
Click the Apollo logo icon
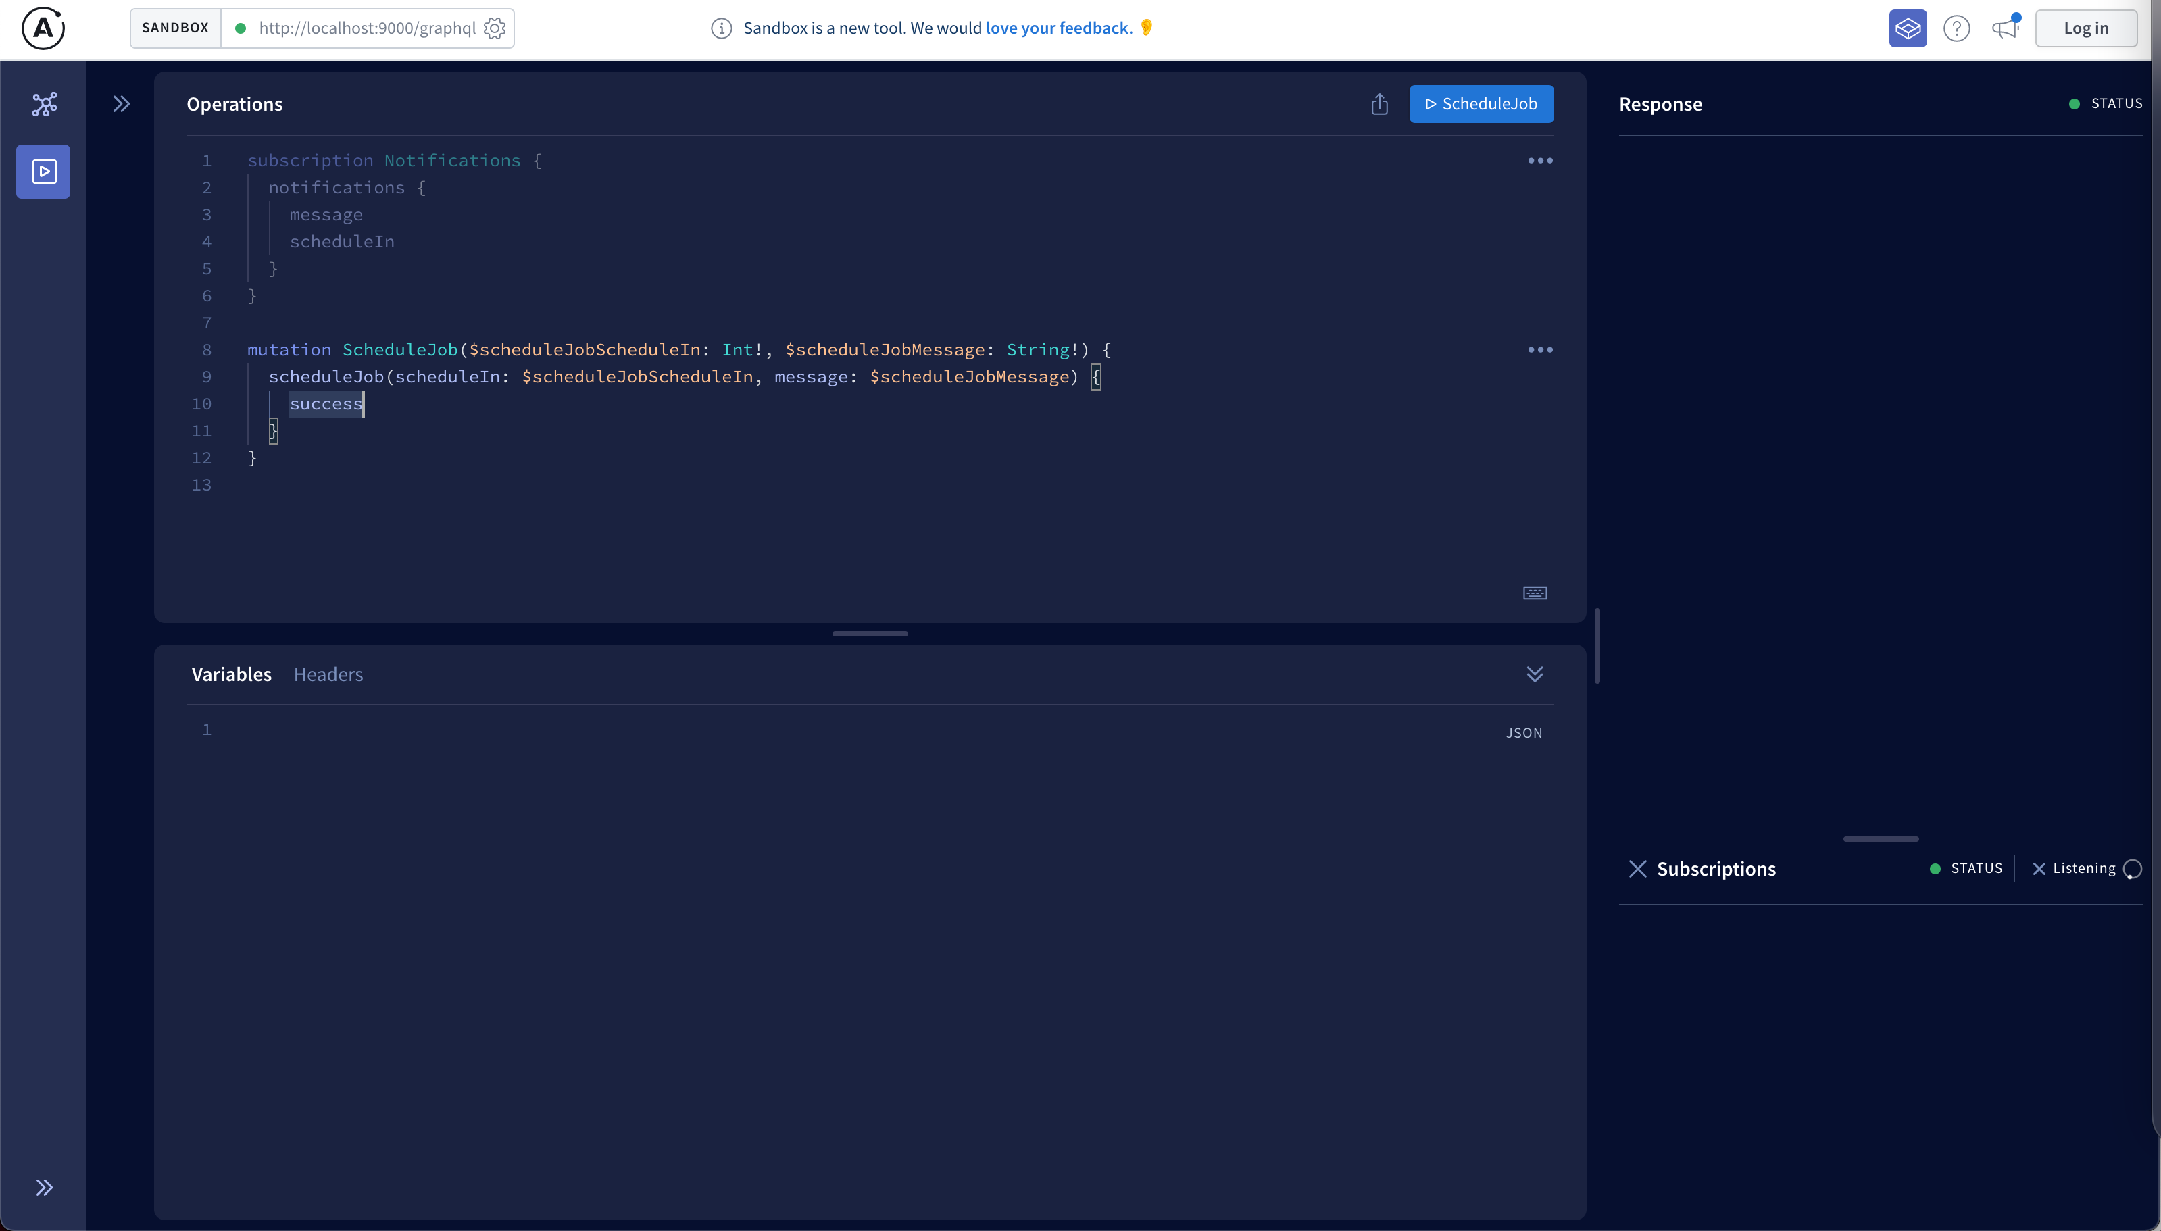point(43,29)
